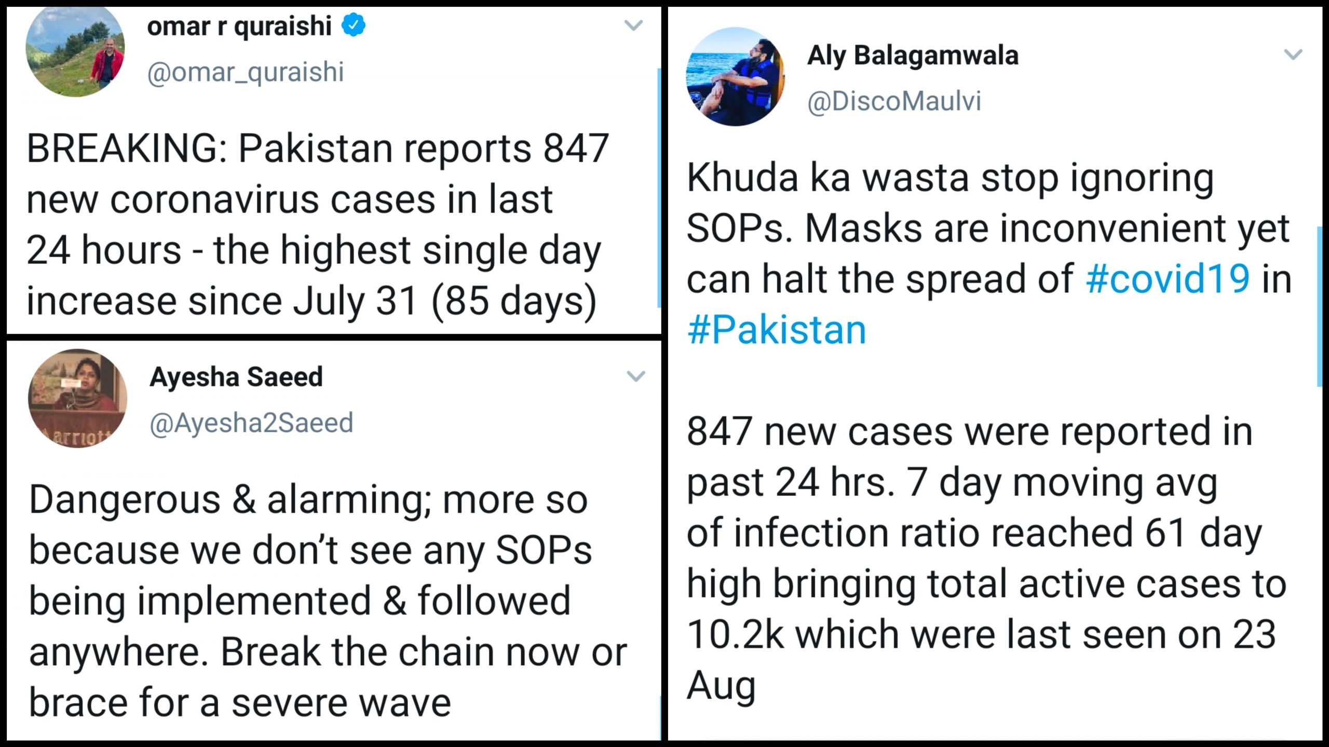Image resolution: width=1329 pixels, height=747 pixels.
Task: Open the chevron menu on Ayesha Saeed's tweet
Action: pyautogui.click(x=636, y=376)
